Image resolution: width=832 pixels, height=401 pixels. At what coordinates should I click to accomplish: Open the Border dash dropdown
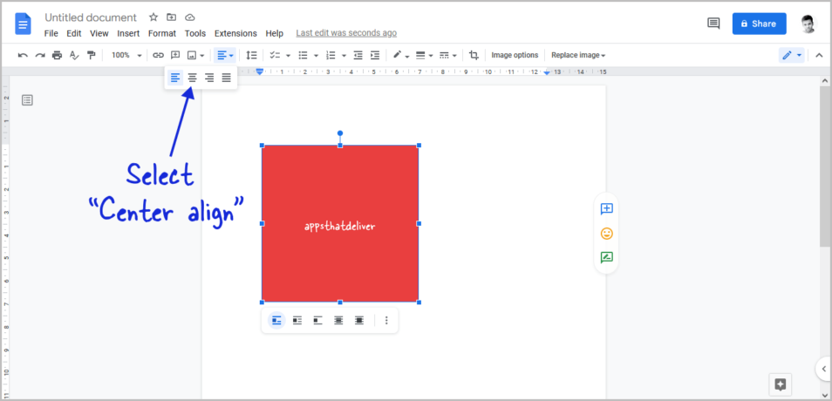click(x=448, y=55)
